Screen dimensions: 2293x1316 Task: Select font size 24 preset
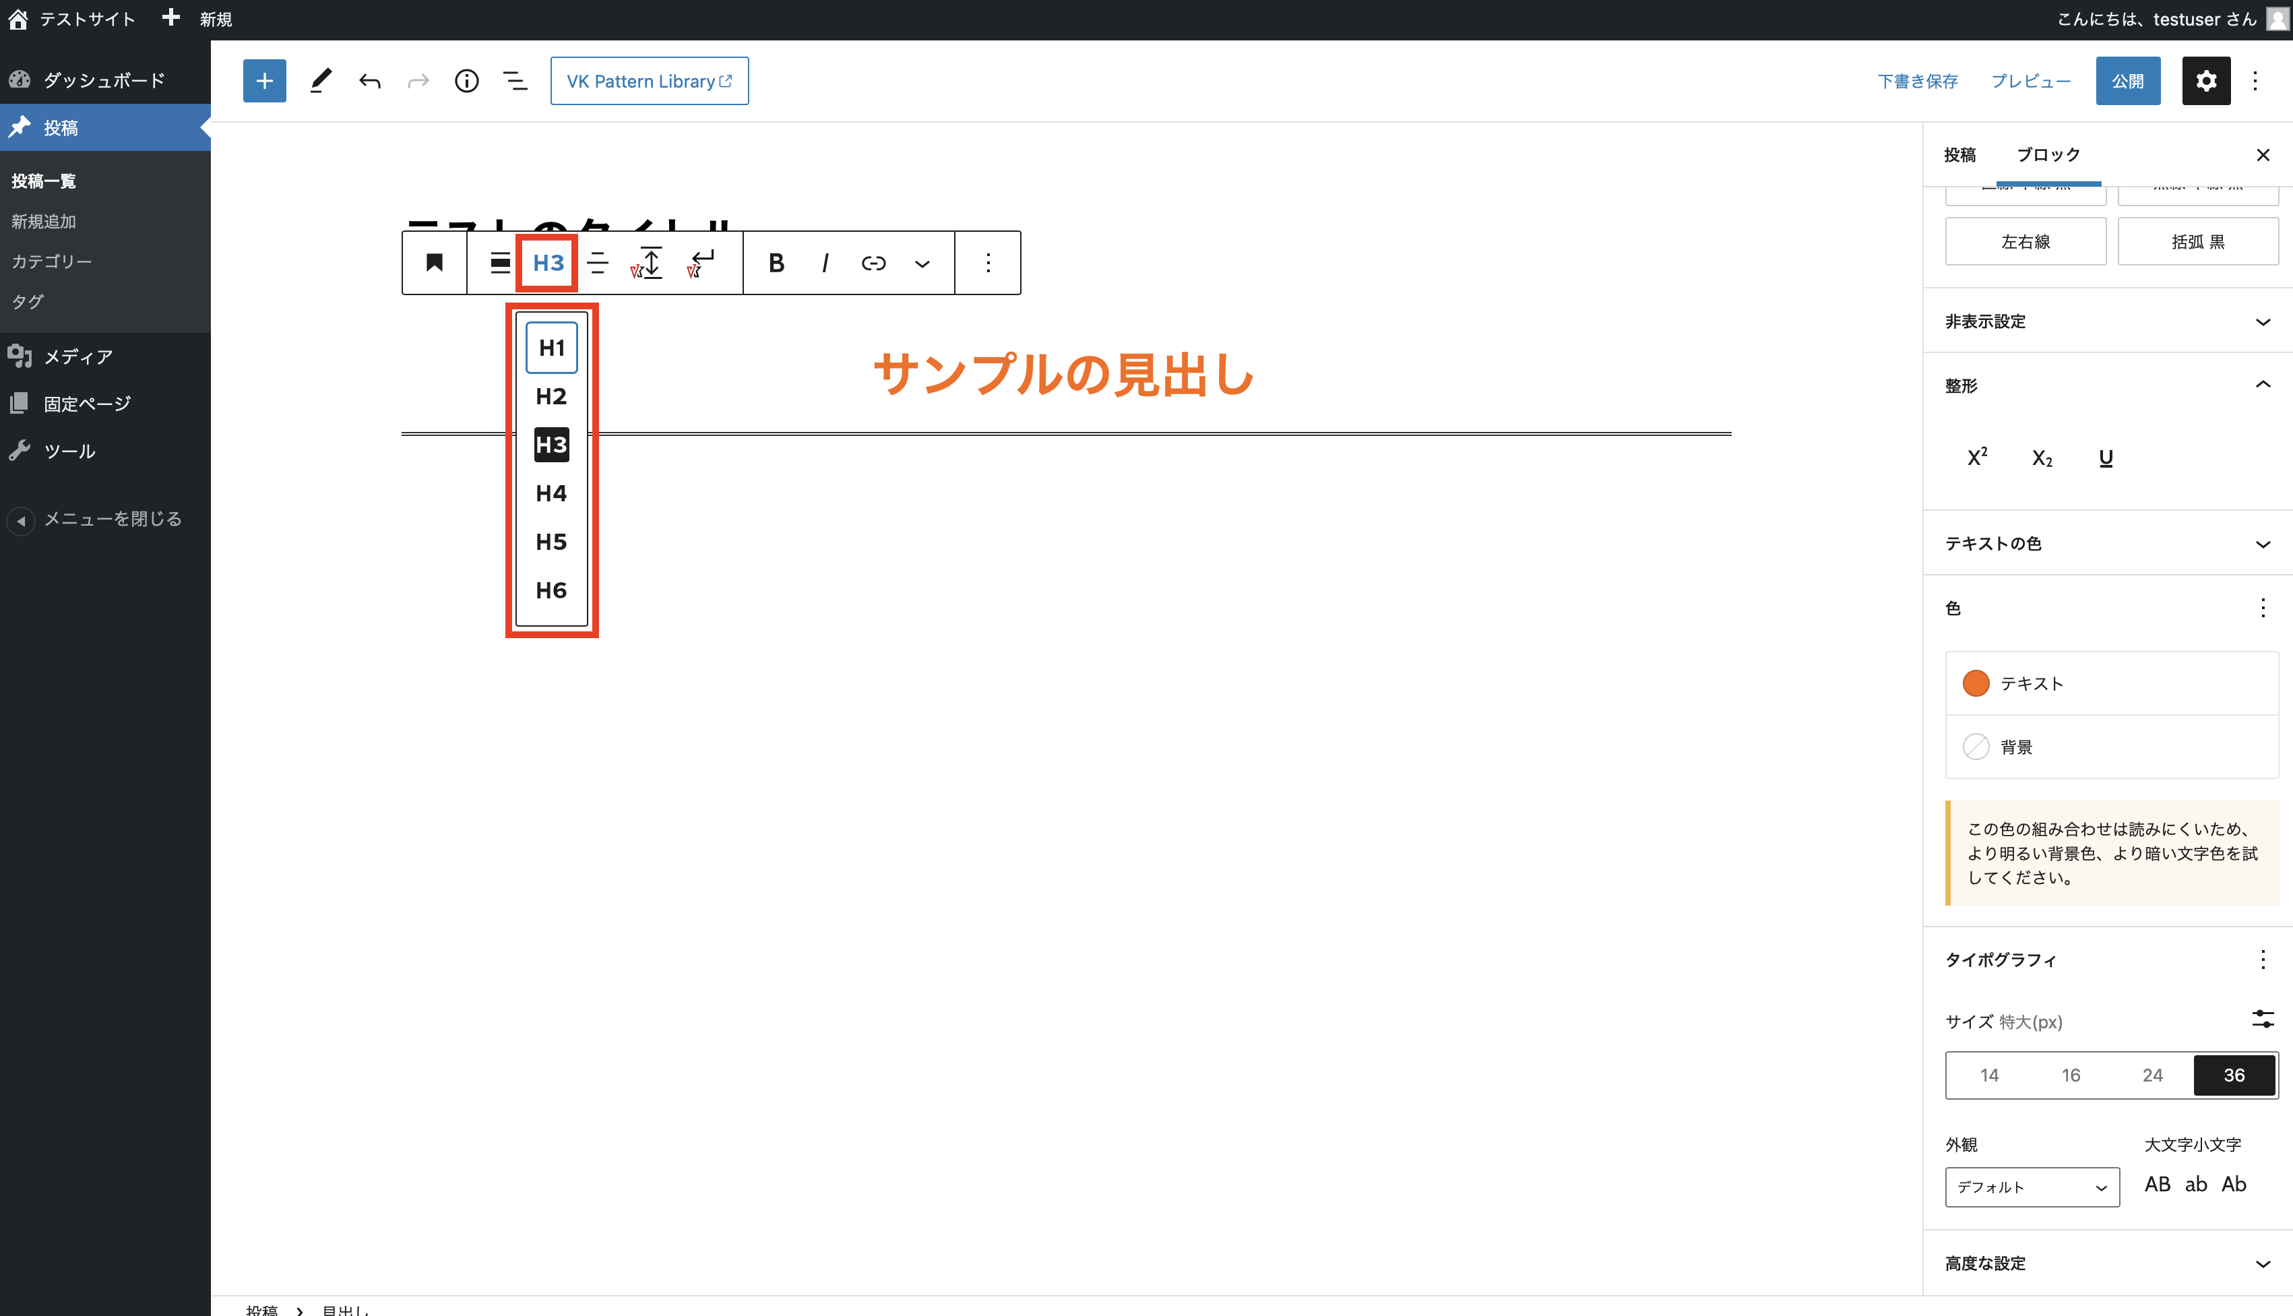[x=2152, y=1075]
